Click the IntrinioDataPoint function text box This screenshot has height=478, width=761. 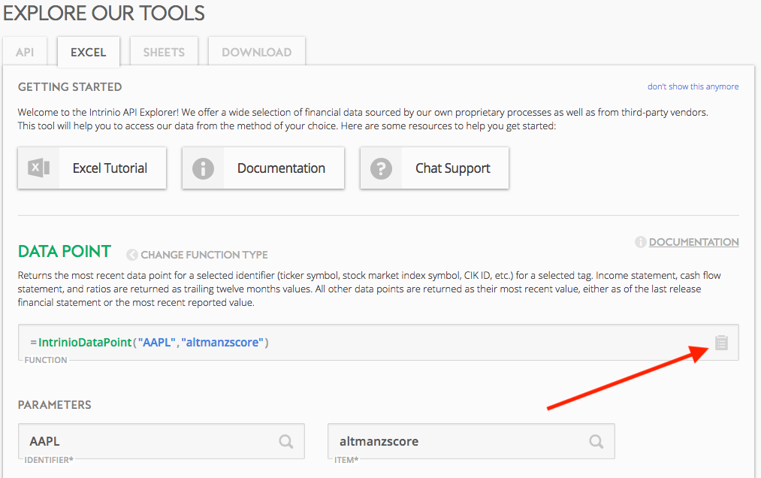[379, 343]
